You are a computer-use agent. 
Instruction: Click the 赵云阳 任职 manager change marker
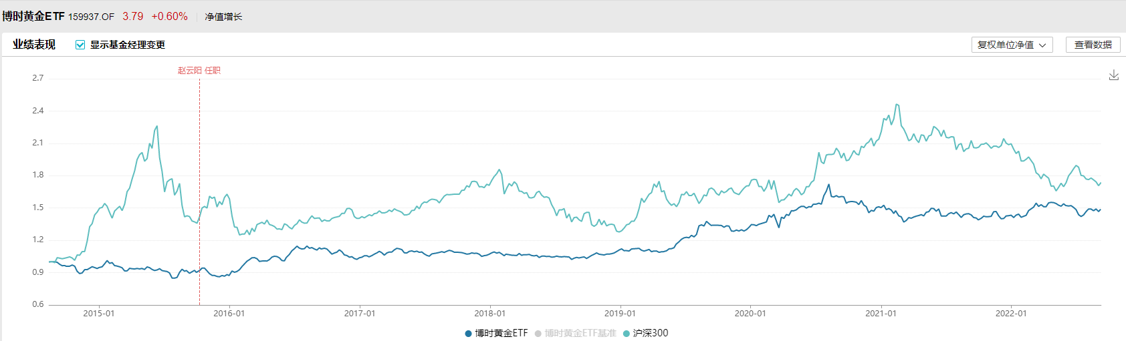point(199,70)
